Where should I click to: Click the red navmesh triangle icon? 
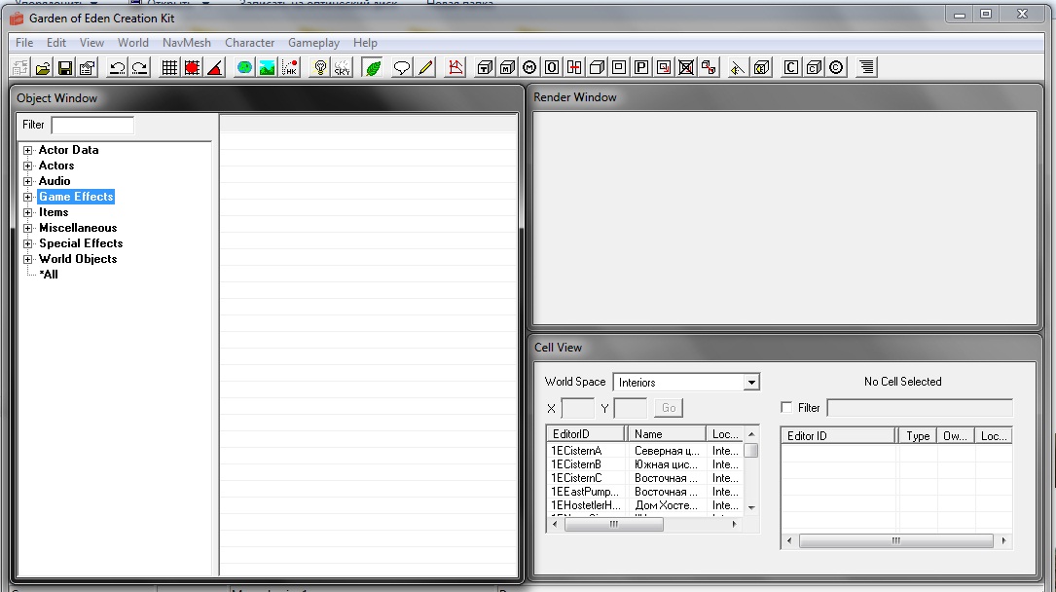[455, 67]
